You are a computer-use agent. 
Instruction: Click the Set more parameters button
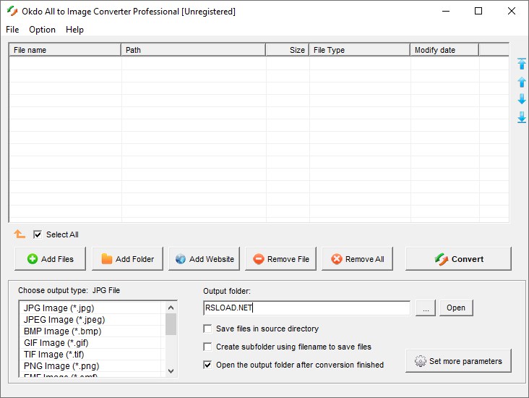tap(458, 361)
